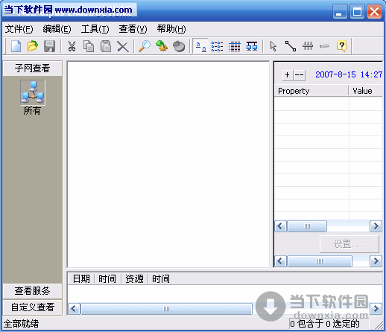Click property table scrollbar right arrow
This screenshot has width=386, height=332.
tap(376, 226)
